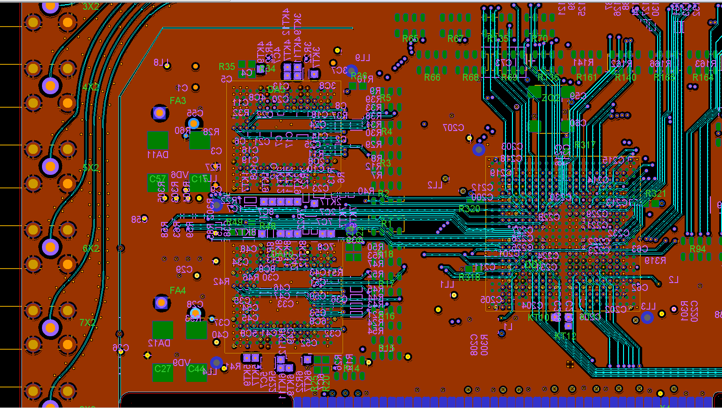The height and width of the screenshot is (408, 722).
Task: Click the DA11 designator label
Action: 158,155
